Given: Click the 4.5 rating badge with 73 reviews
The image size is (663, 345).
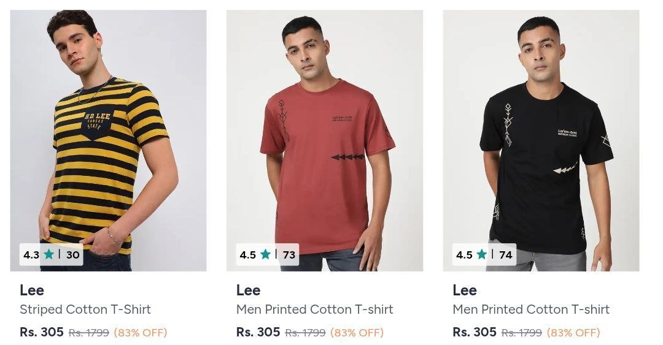Looking at the screenshot, I should pyautogui.click(x=268, y=254).
